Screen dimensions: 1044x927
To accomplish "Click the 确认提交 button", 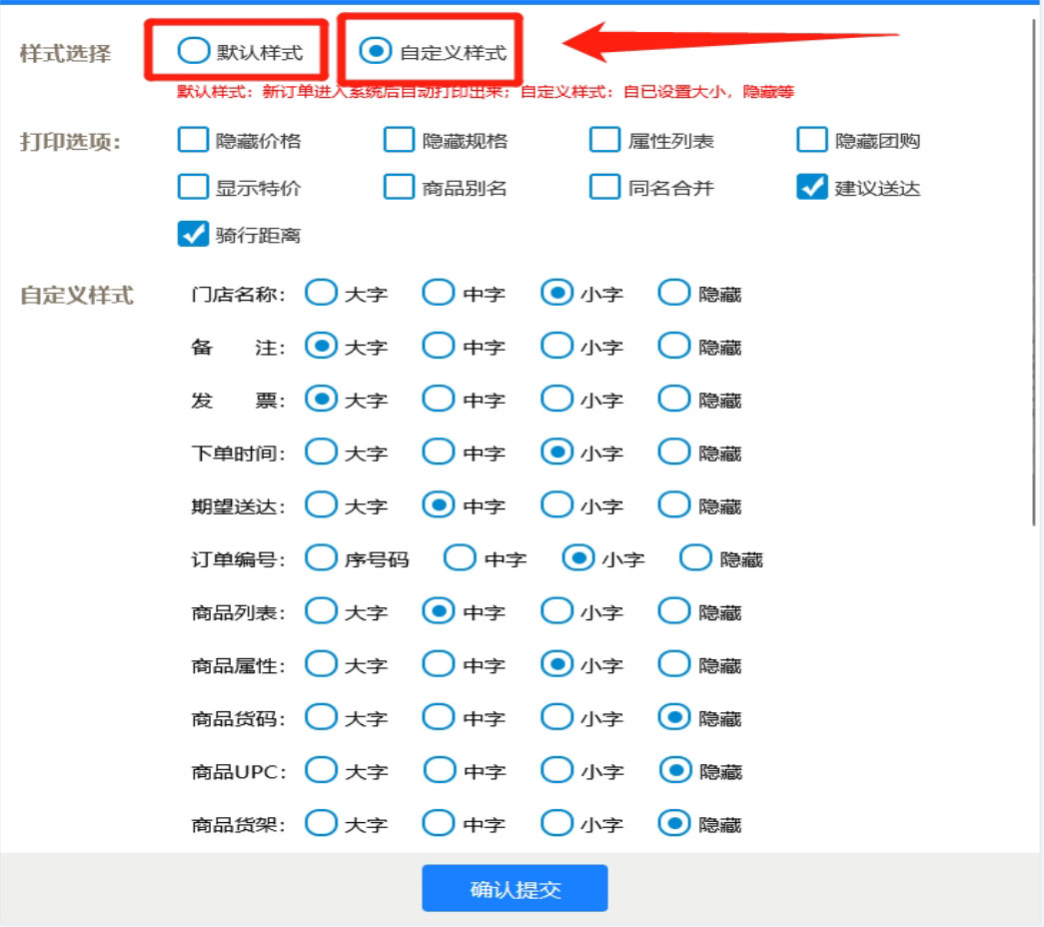I will (515, 889).
